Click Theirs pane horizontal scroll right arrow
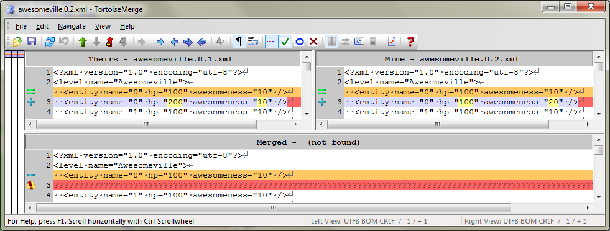 [295, 125]
